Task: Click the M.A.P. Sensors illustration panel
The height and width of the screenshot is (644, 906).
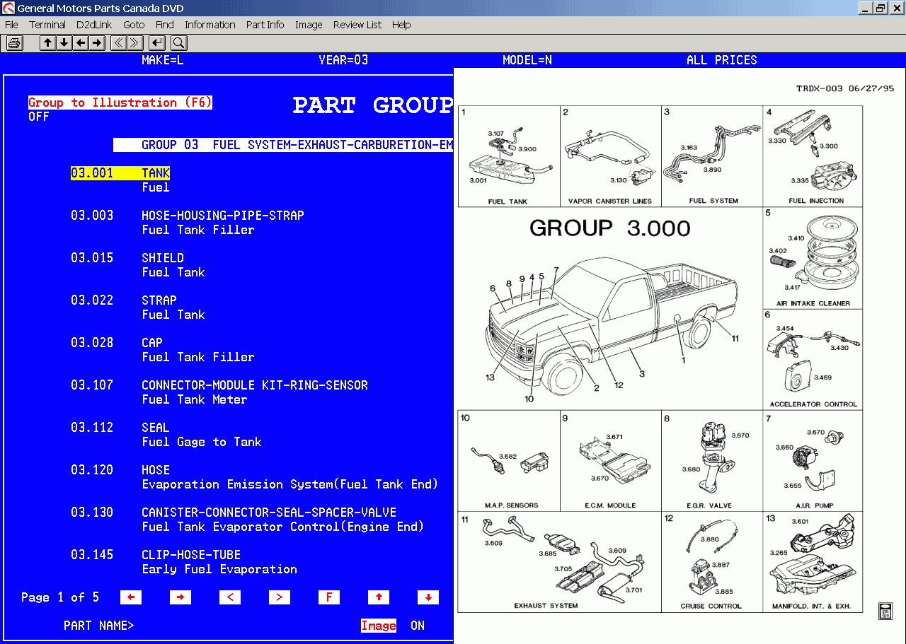Action: [x=509, y=461]
